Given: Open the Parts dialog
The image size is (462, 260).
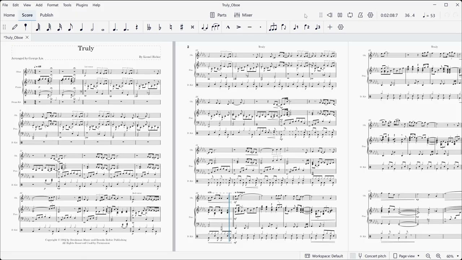Looking at the screenshot, I should [x=218, y=15].
